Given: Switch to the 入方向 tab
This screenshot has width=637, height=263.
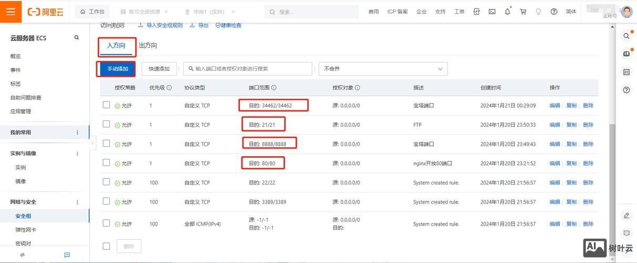Looking at the screenshot, I should coord(116,46).
